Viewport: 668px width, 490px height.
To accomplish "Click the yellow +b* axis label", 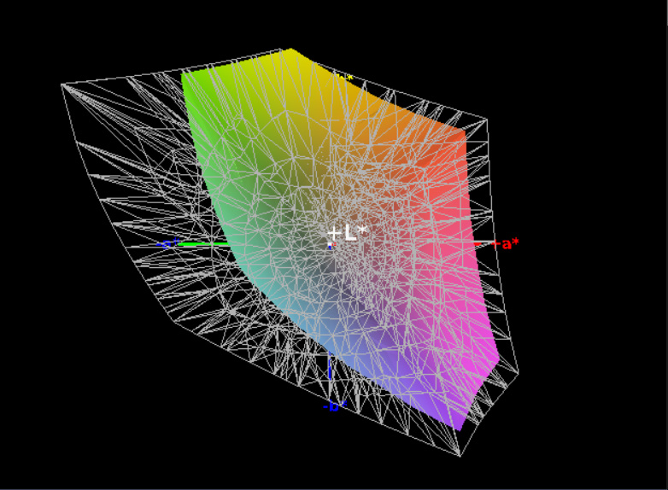I will (x=343, y=78).
